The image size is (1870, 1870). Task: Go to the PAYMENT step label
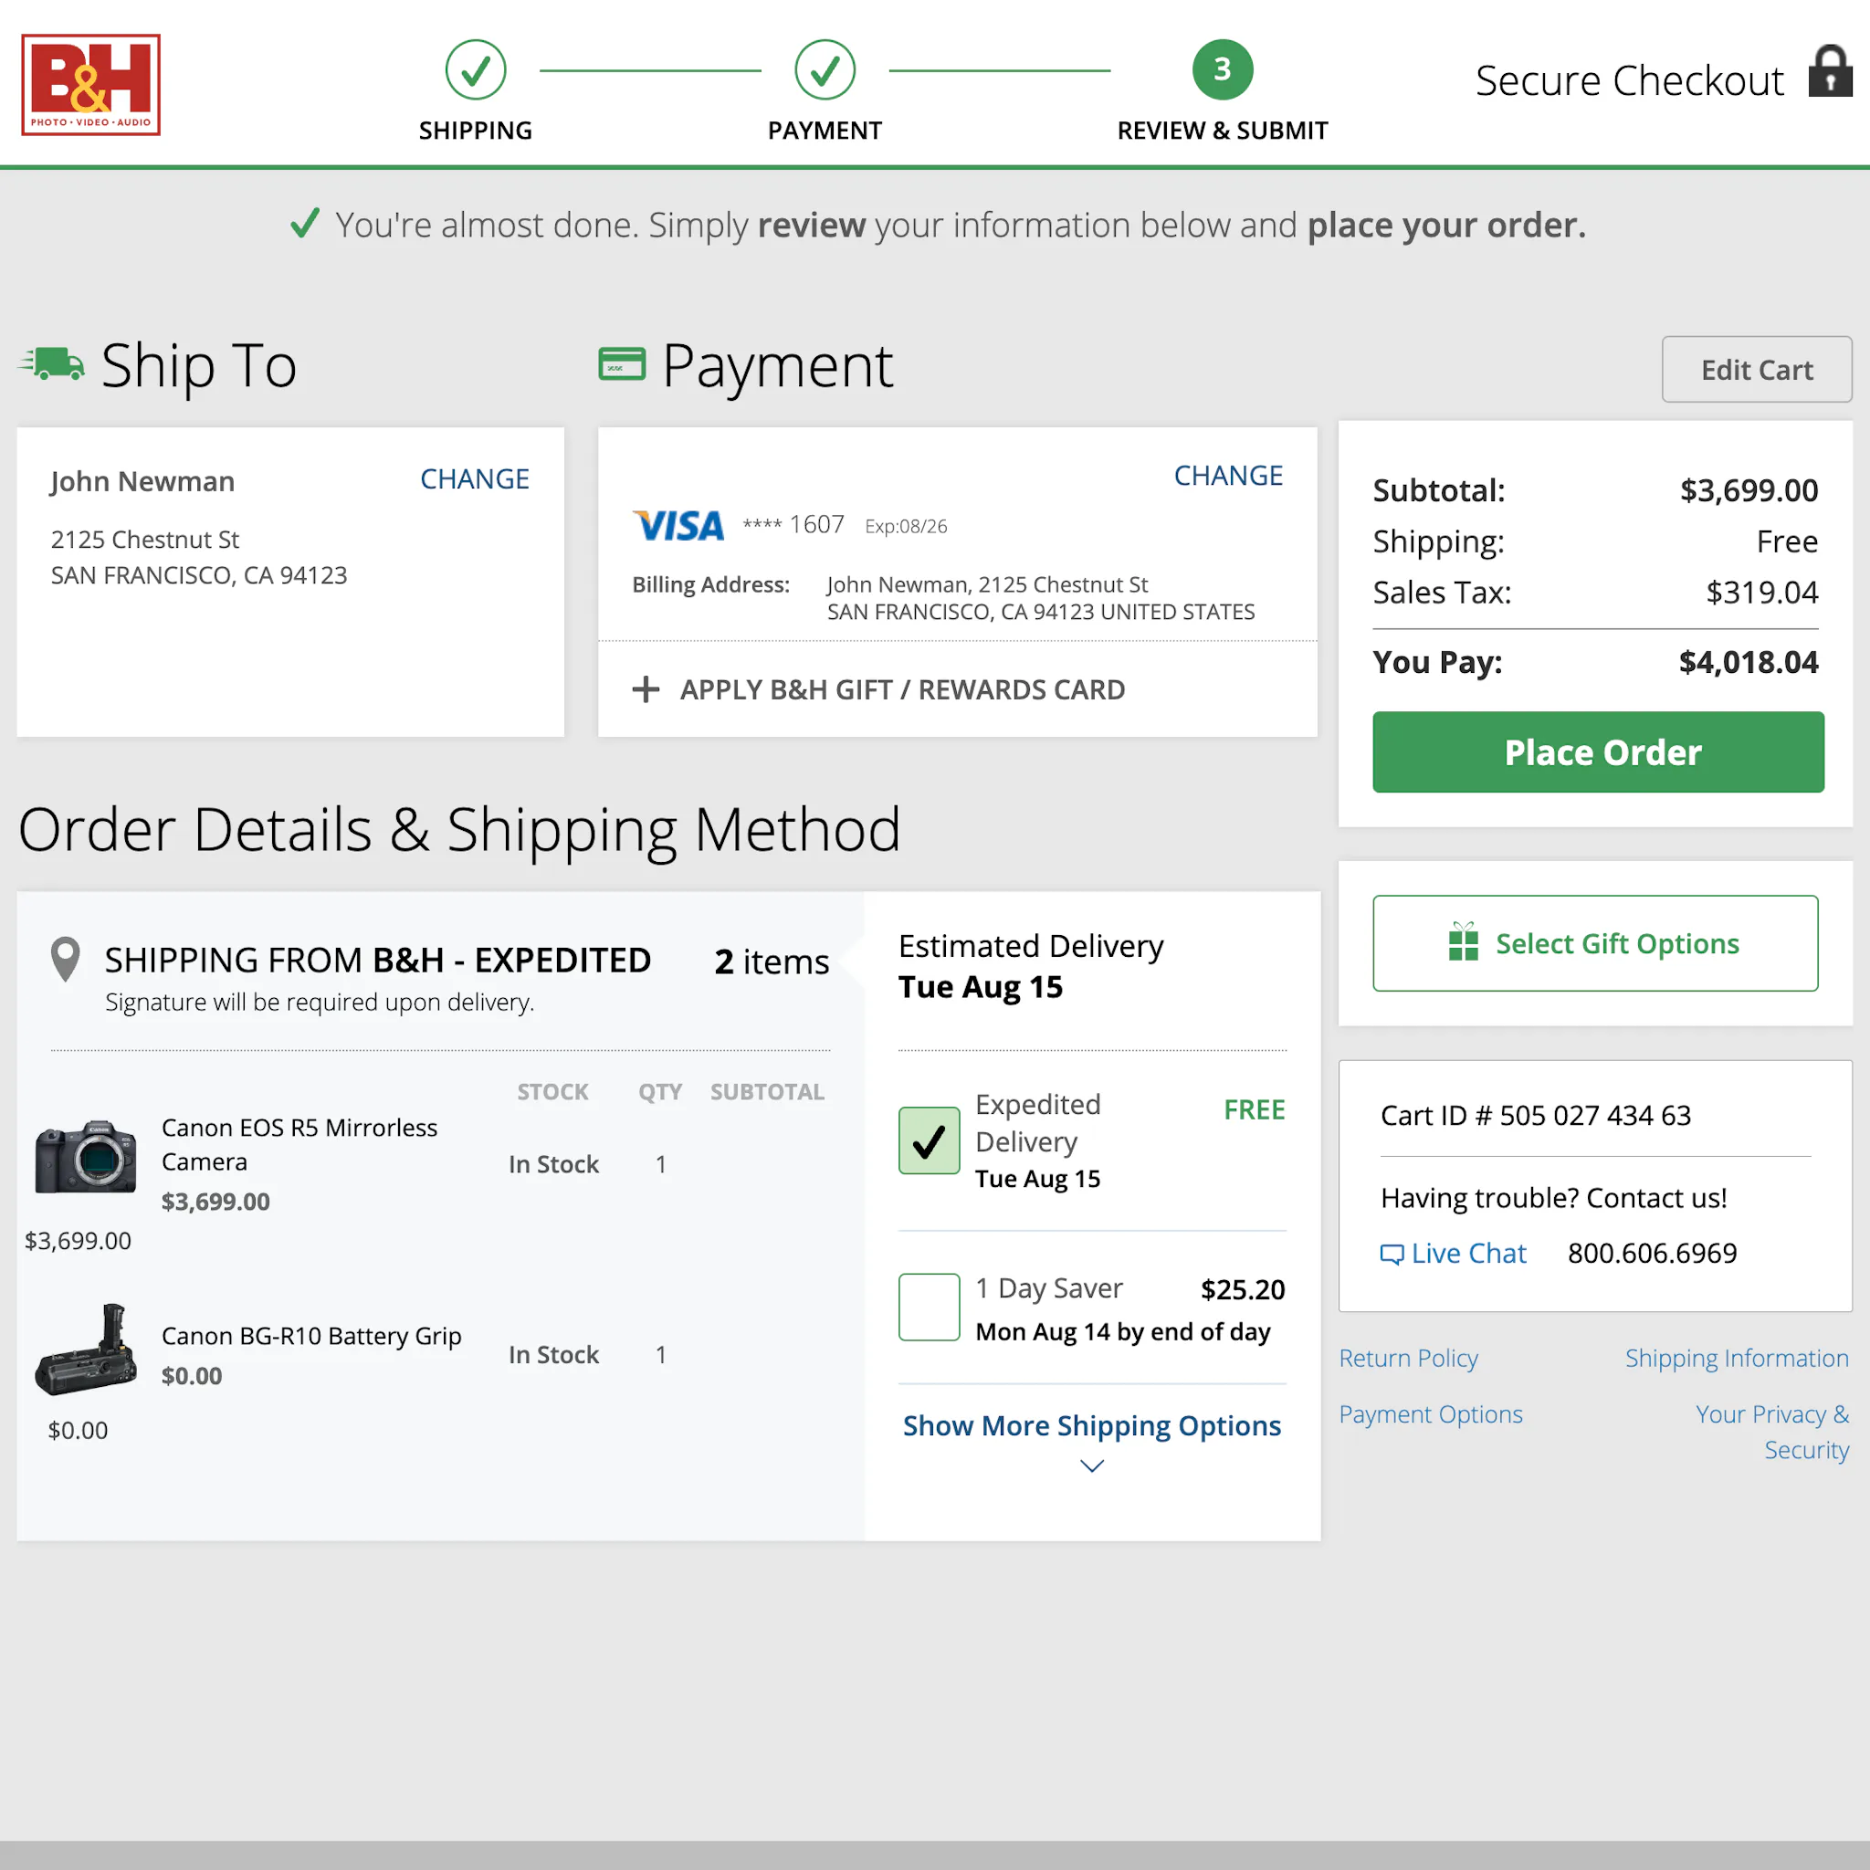click(x=825, y=131)
